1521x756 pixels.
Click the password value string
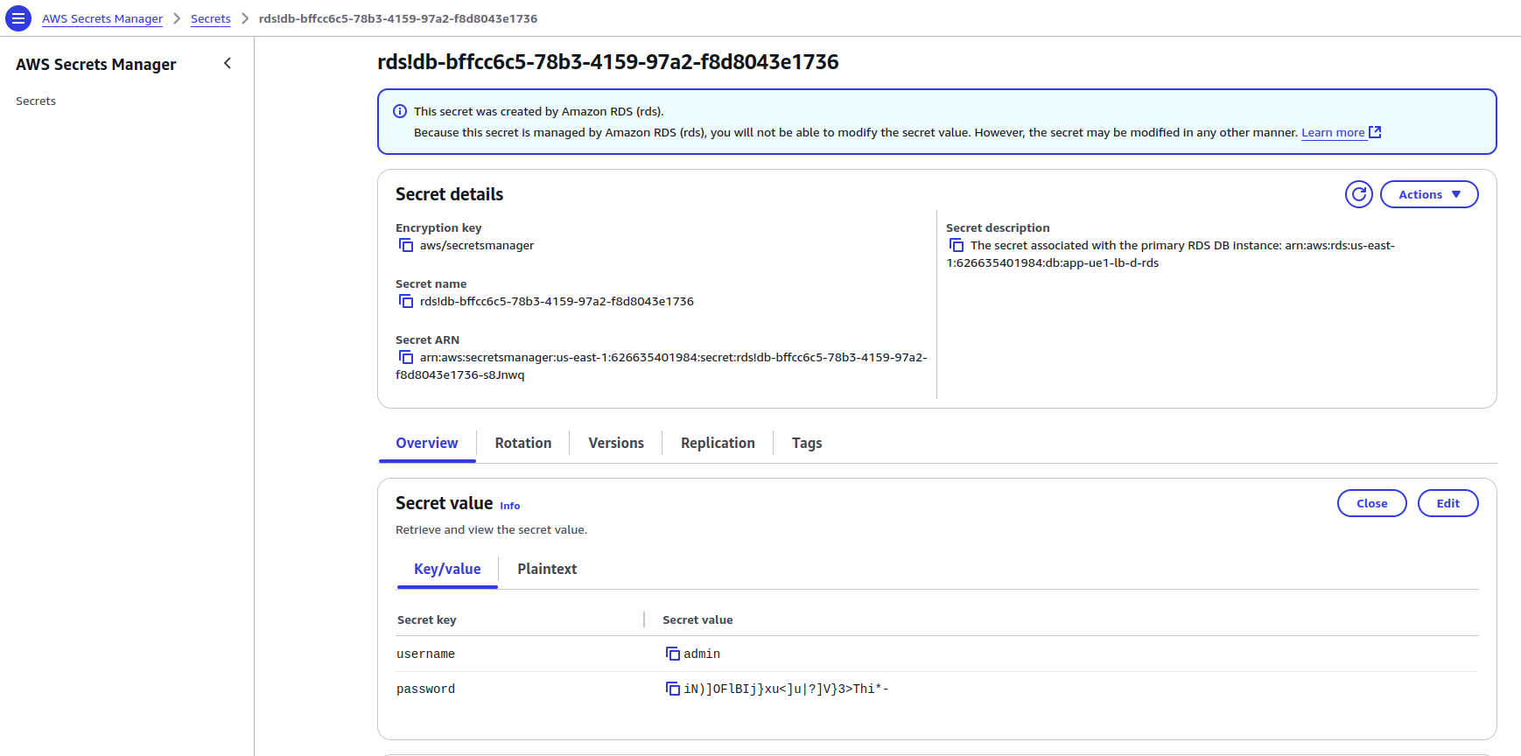[786, 689]
